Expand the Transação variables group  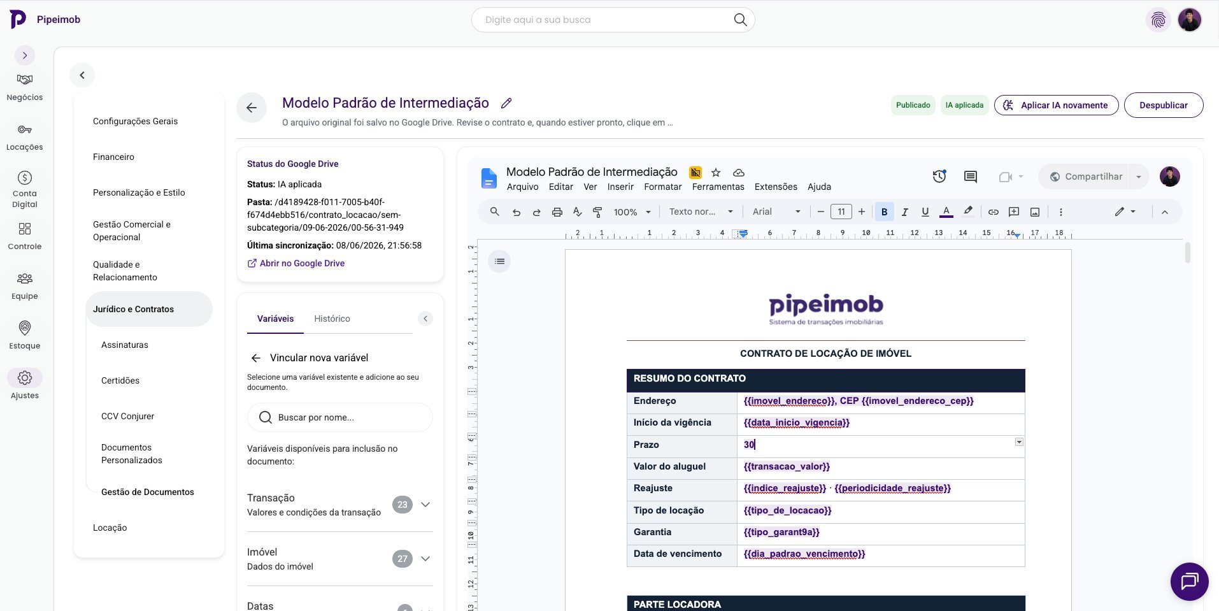(425, 505)
